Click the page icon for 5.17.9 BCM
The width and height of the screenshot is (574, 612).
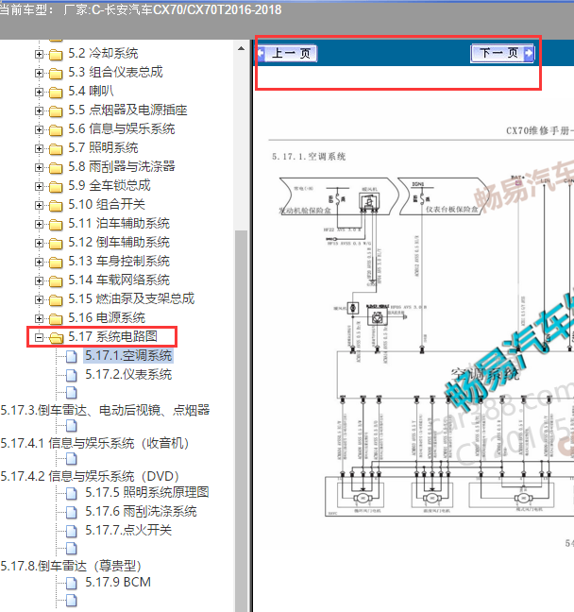click(x=72, y=583)
